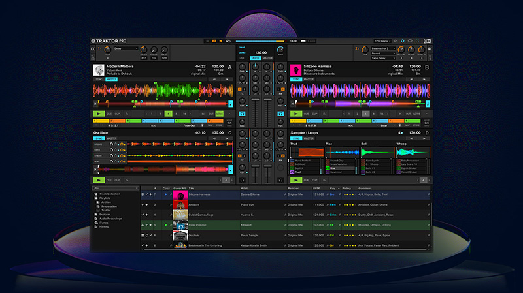The image size is (523, 293).
Task: Toggle the QUANT option in master panel
Action: [x=242, y=53]
